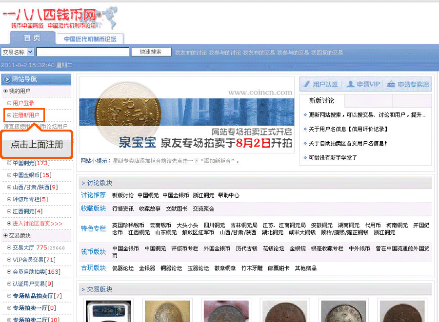Click the shop icon beside 申请专卖店
439x322 pixels.
[x=391, y=84]
